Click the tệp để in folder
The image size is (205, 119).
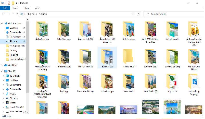pos(172,83)
